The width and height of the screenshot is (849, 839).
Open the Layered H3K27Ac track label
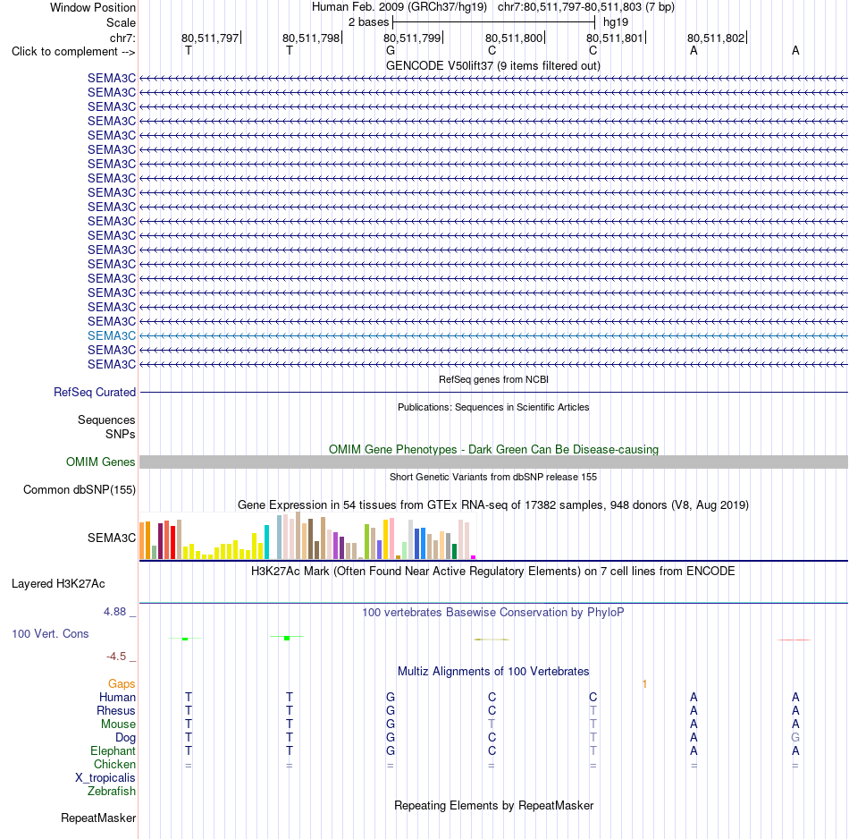(x=58, y=584)
